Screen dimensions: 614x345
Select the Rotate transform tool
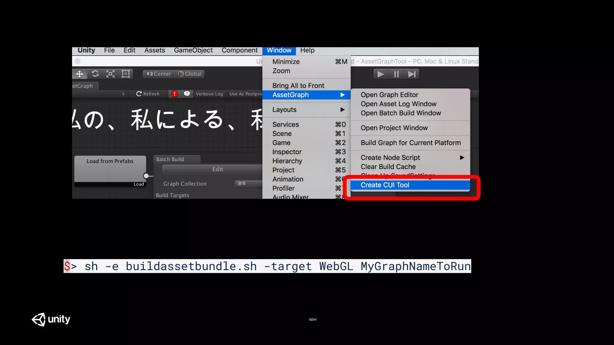click(x=95, y=74)
